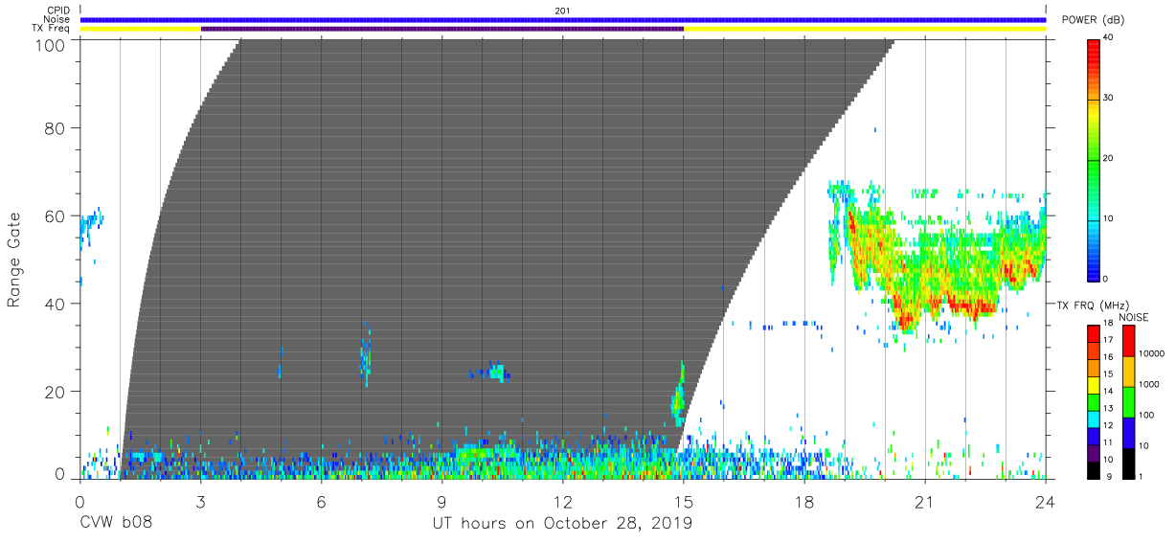Click the green middle of POWER color bar

pyautogui.click(x=1094, y=158)
